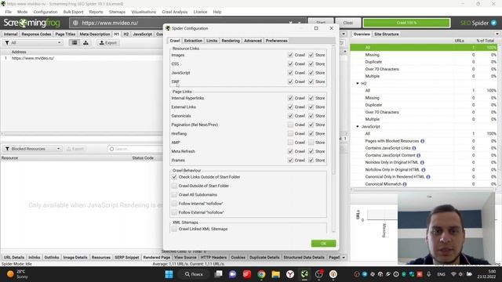Click info icon next to Nofollow Only in Original HTML
The image size is (502, 282).
tap(424, 170)
